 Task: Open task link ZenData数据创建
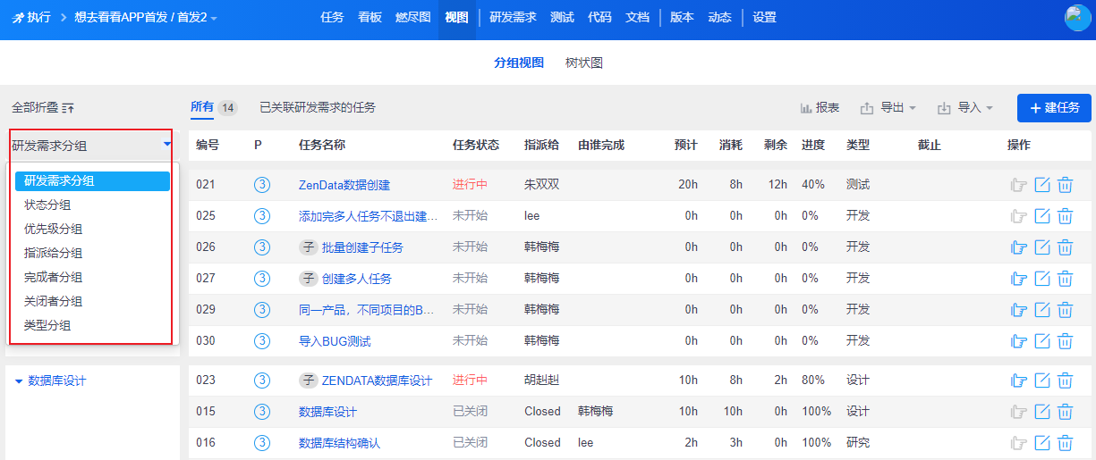pyautogui.click(x=344, y=186)
